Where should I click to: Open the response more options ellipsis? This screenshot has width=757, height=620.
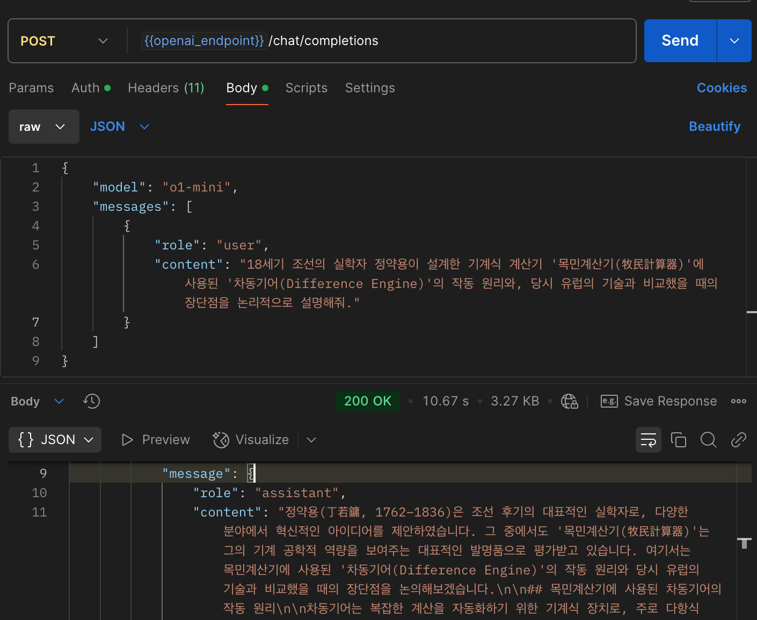738,401
